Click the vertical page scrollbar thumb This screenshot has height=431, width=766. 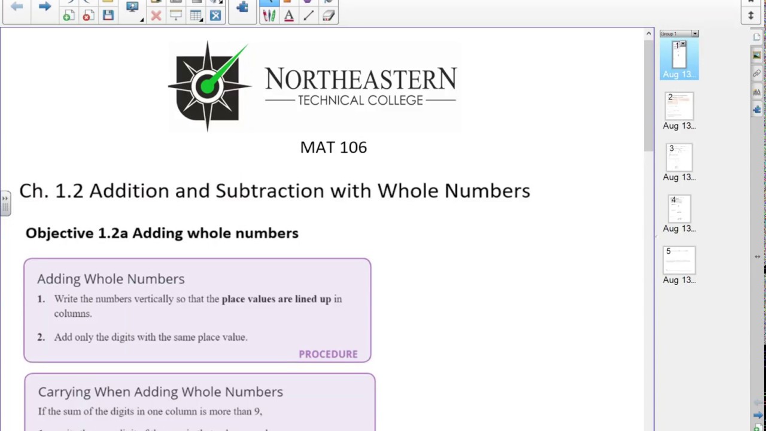coord(649,96)
